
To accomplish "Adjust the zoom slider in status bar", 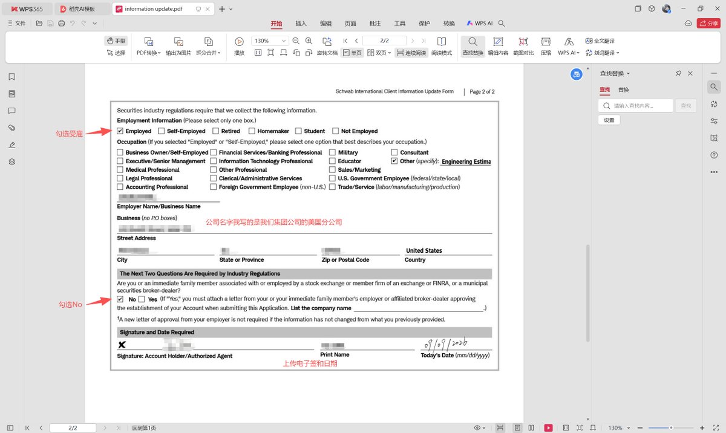I will coord(671,428).
